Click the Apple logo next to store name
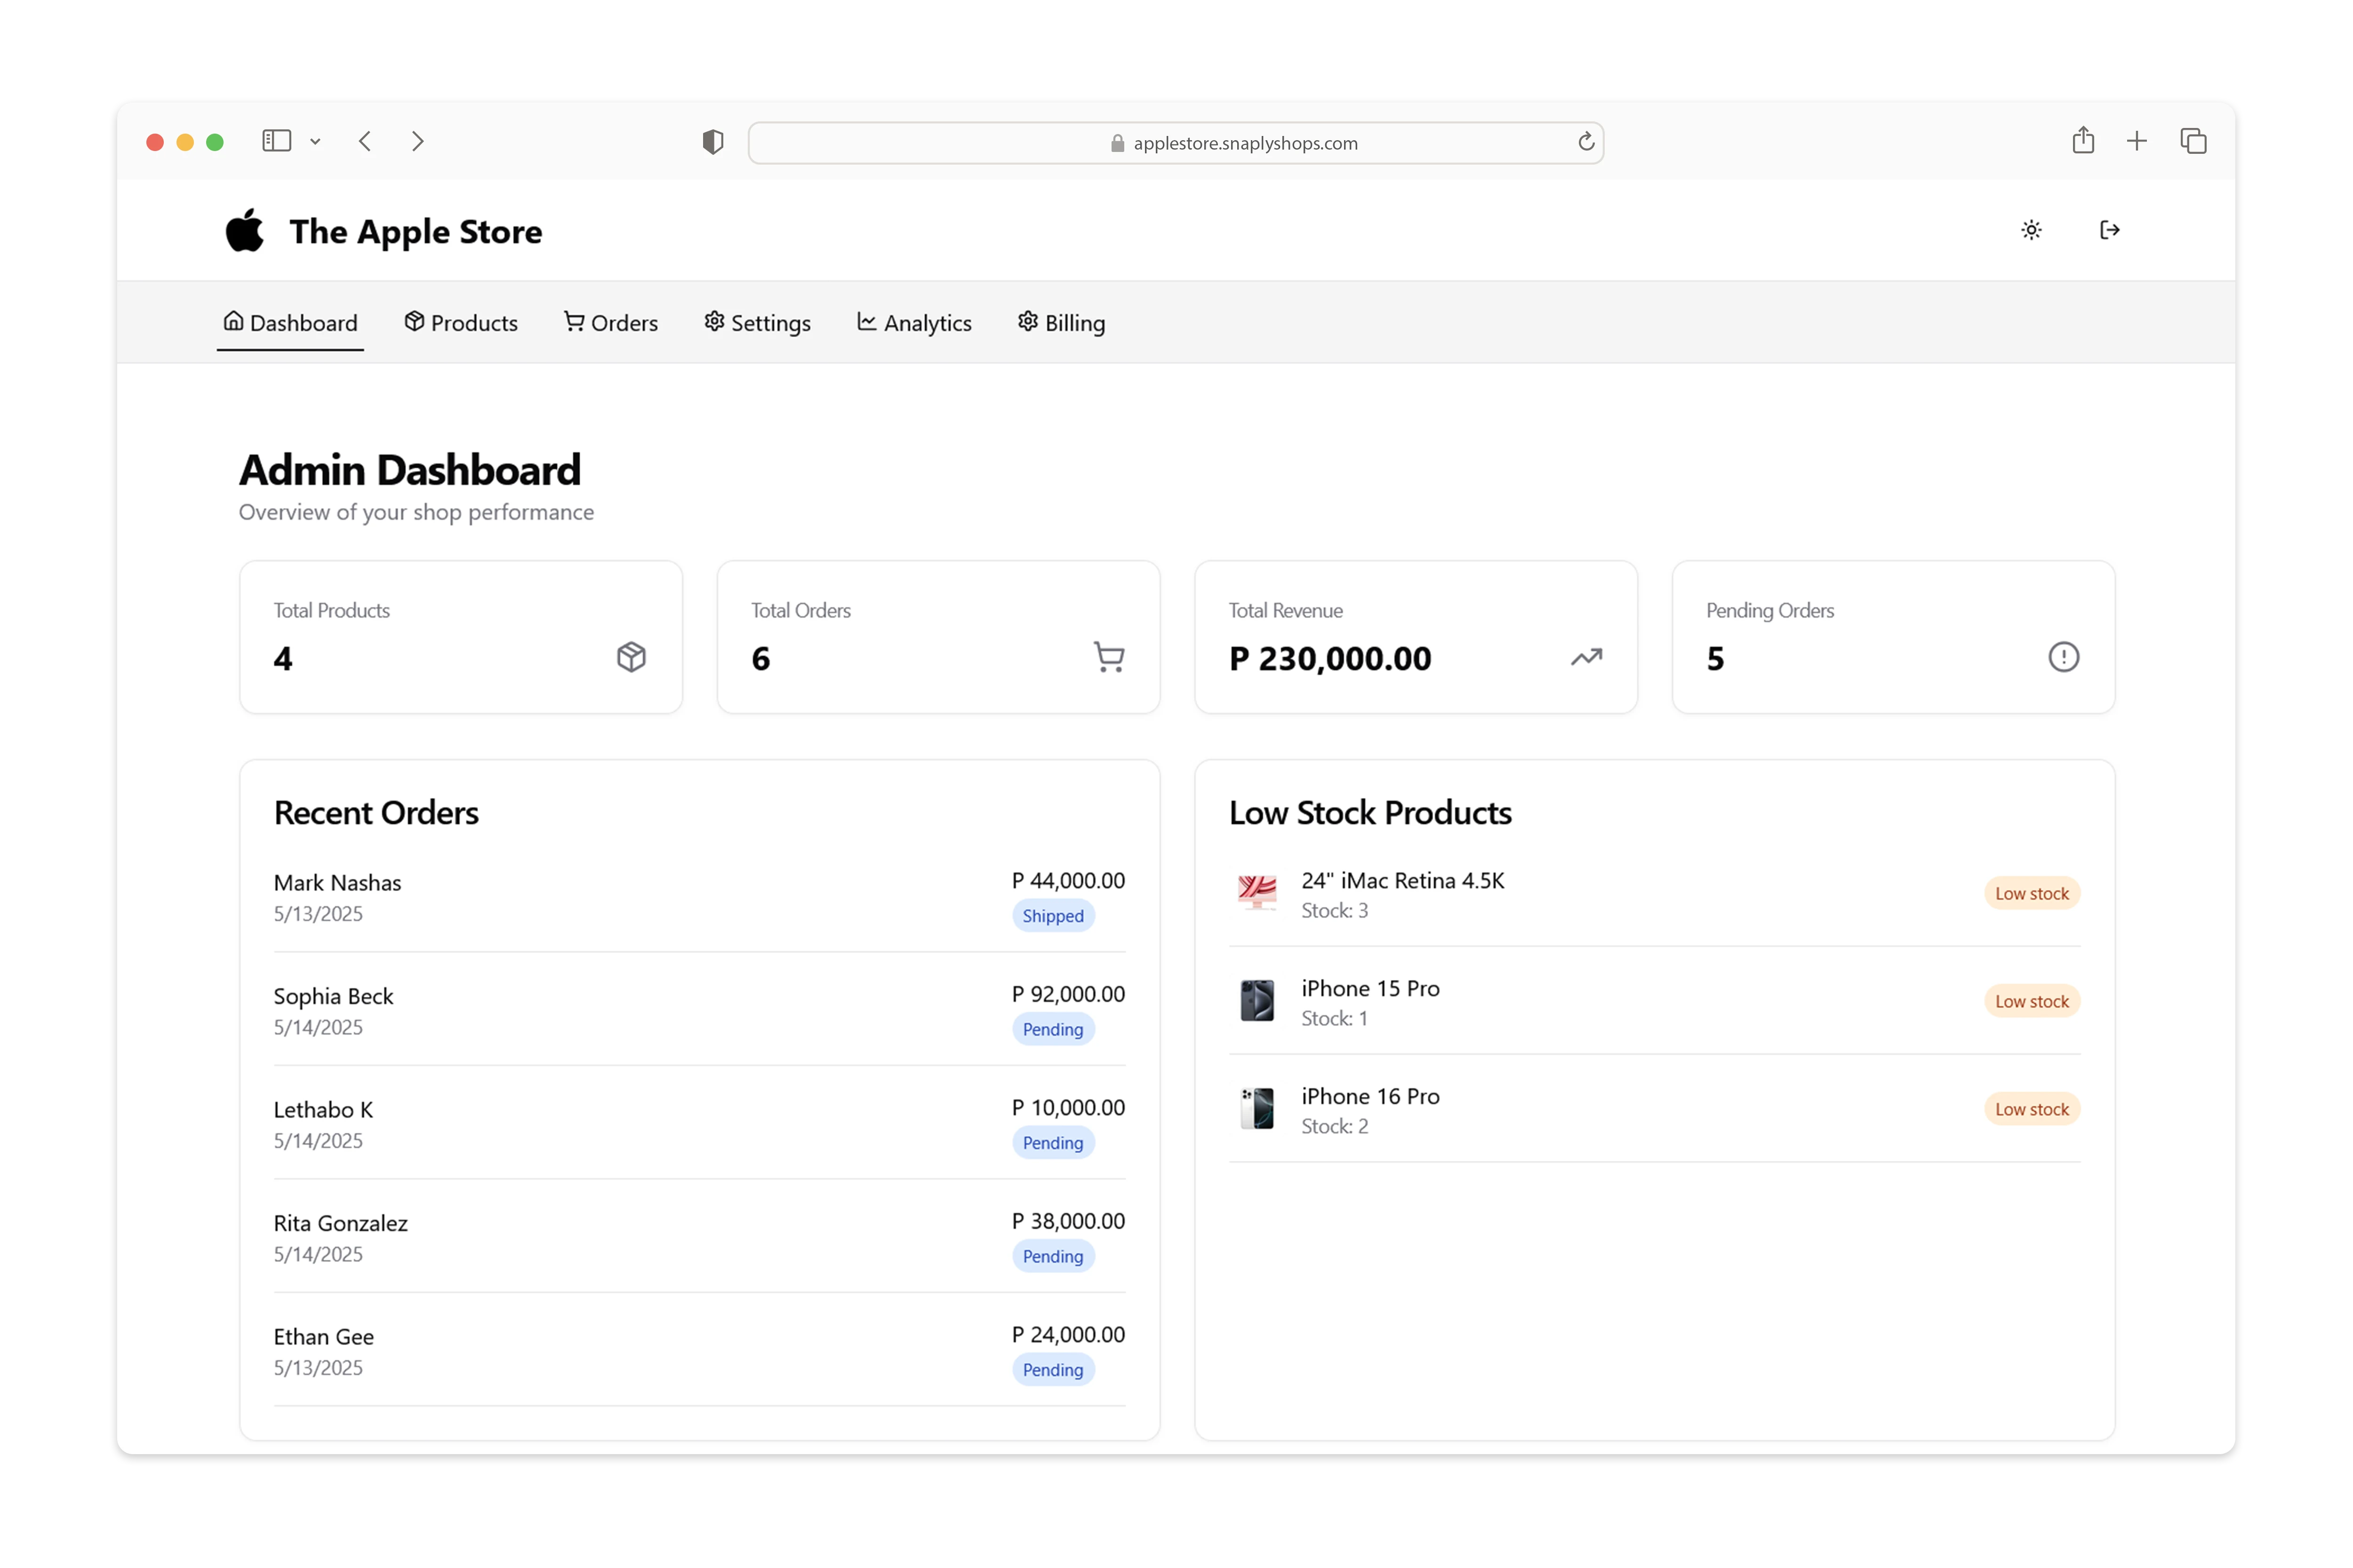 coord(246,231)
